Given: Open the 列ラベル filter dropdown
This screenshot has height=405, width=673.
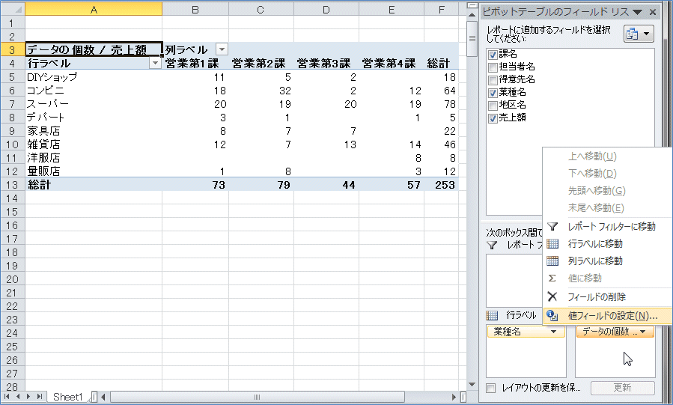Looking at the screenshot, I should [x=222, y=49].
